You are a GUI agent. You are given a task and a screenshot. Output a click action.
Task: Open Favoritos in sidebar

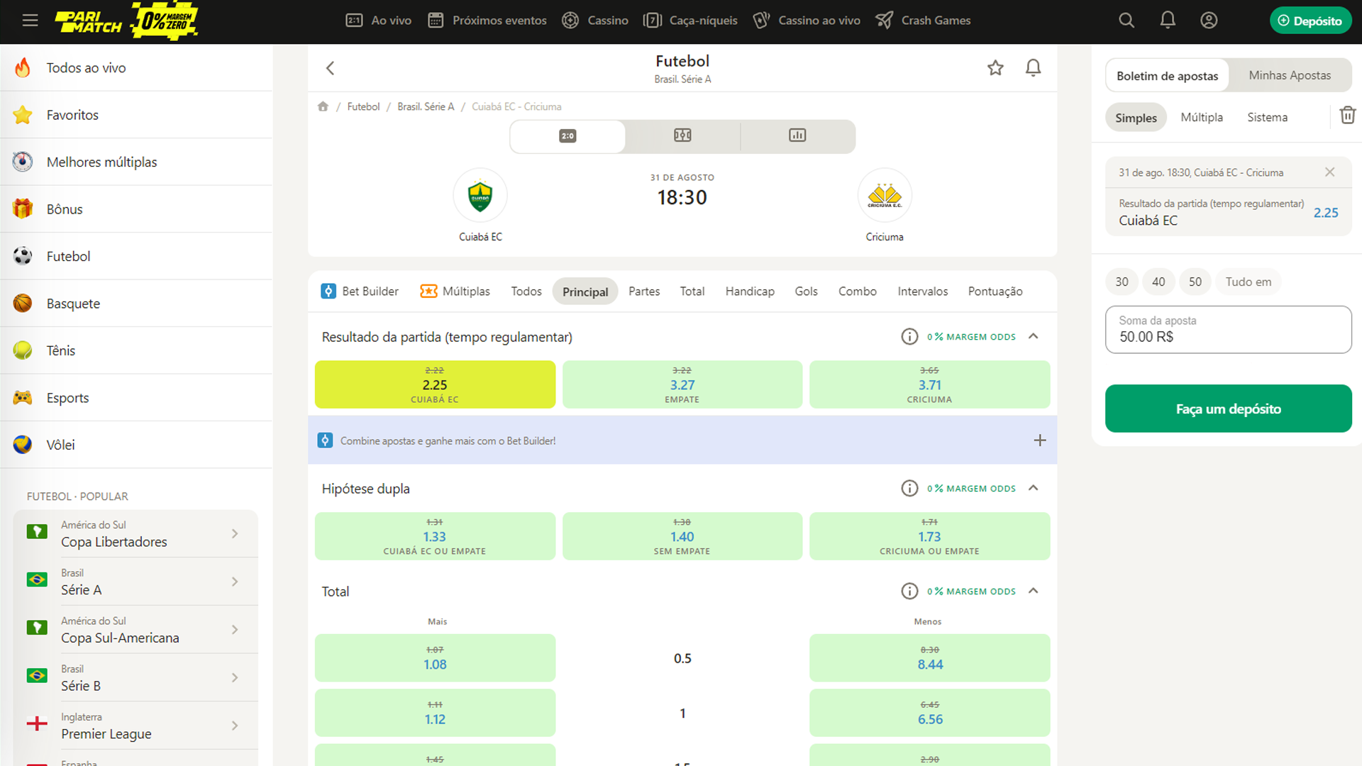coord(136,115)
